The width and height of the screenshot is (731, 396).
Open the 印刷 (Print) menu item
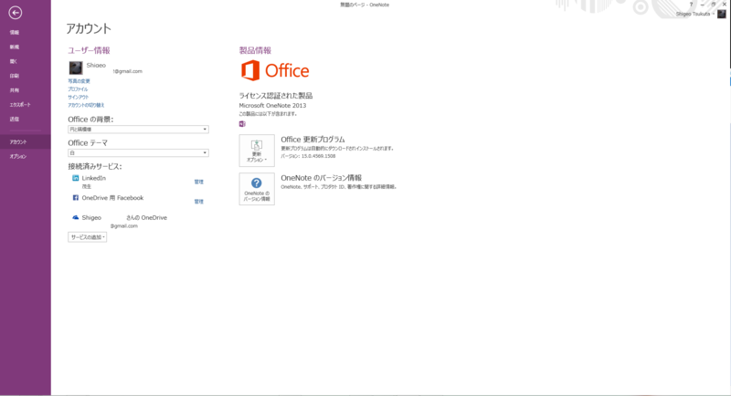(x=15, y=76)
